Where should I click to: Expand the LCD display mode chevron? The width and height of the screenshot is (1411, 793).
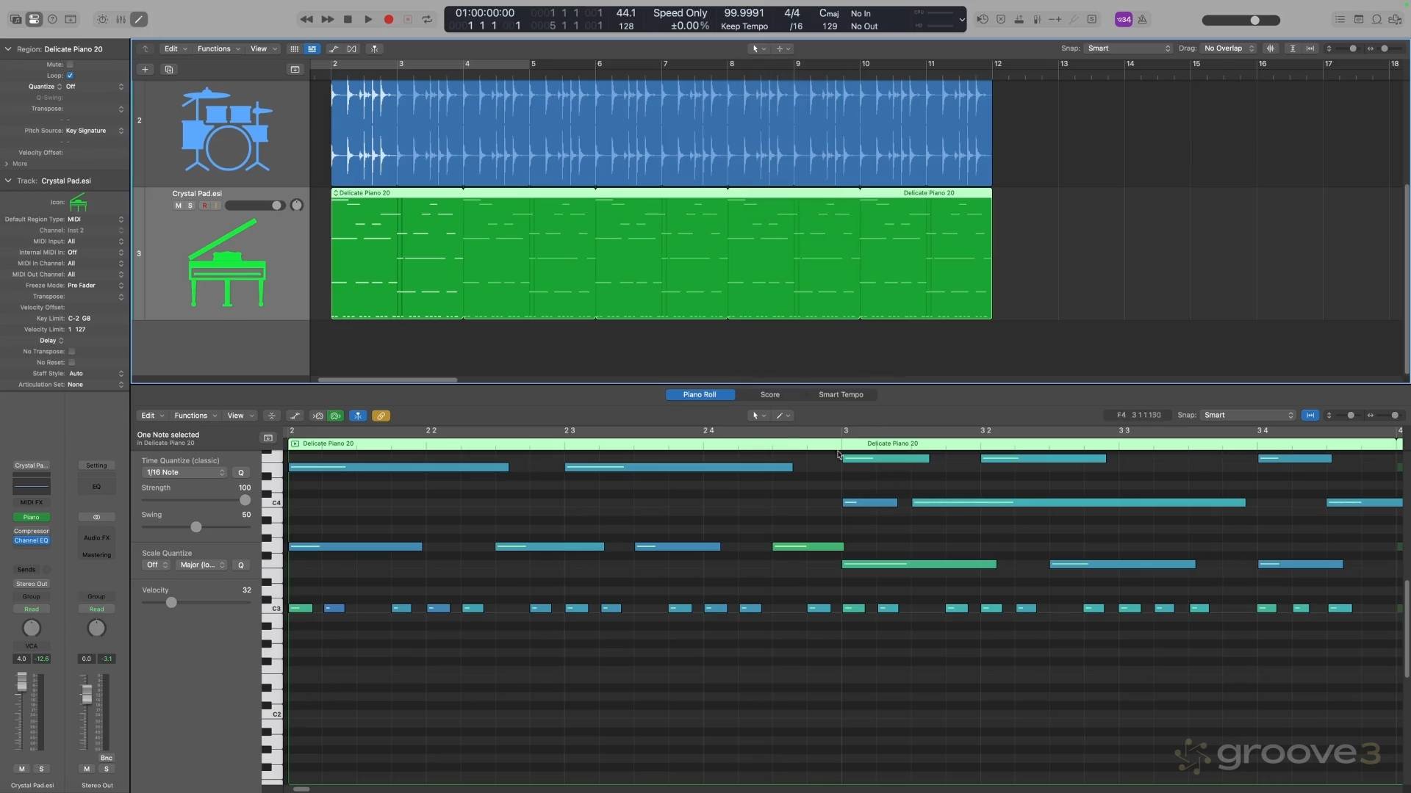tap(961, 20)
